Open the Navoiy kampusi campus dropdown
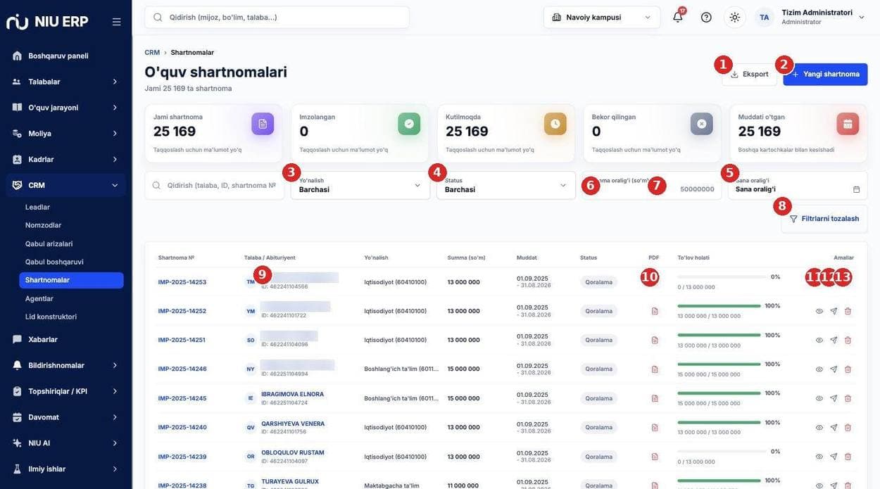Viewport: 880px width, 489px height. pyautogui.click(x=602, y=18)
